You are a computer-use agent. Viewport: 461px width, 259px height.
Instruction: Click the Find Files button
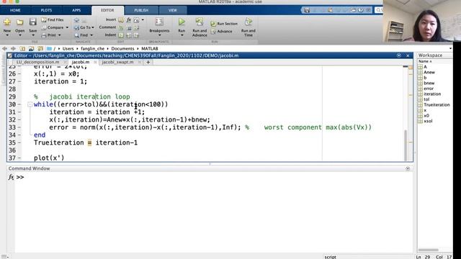53,20
